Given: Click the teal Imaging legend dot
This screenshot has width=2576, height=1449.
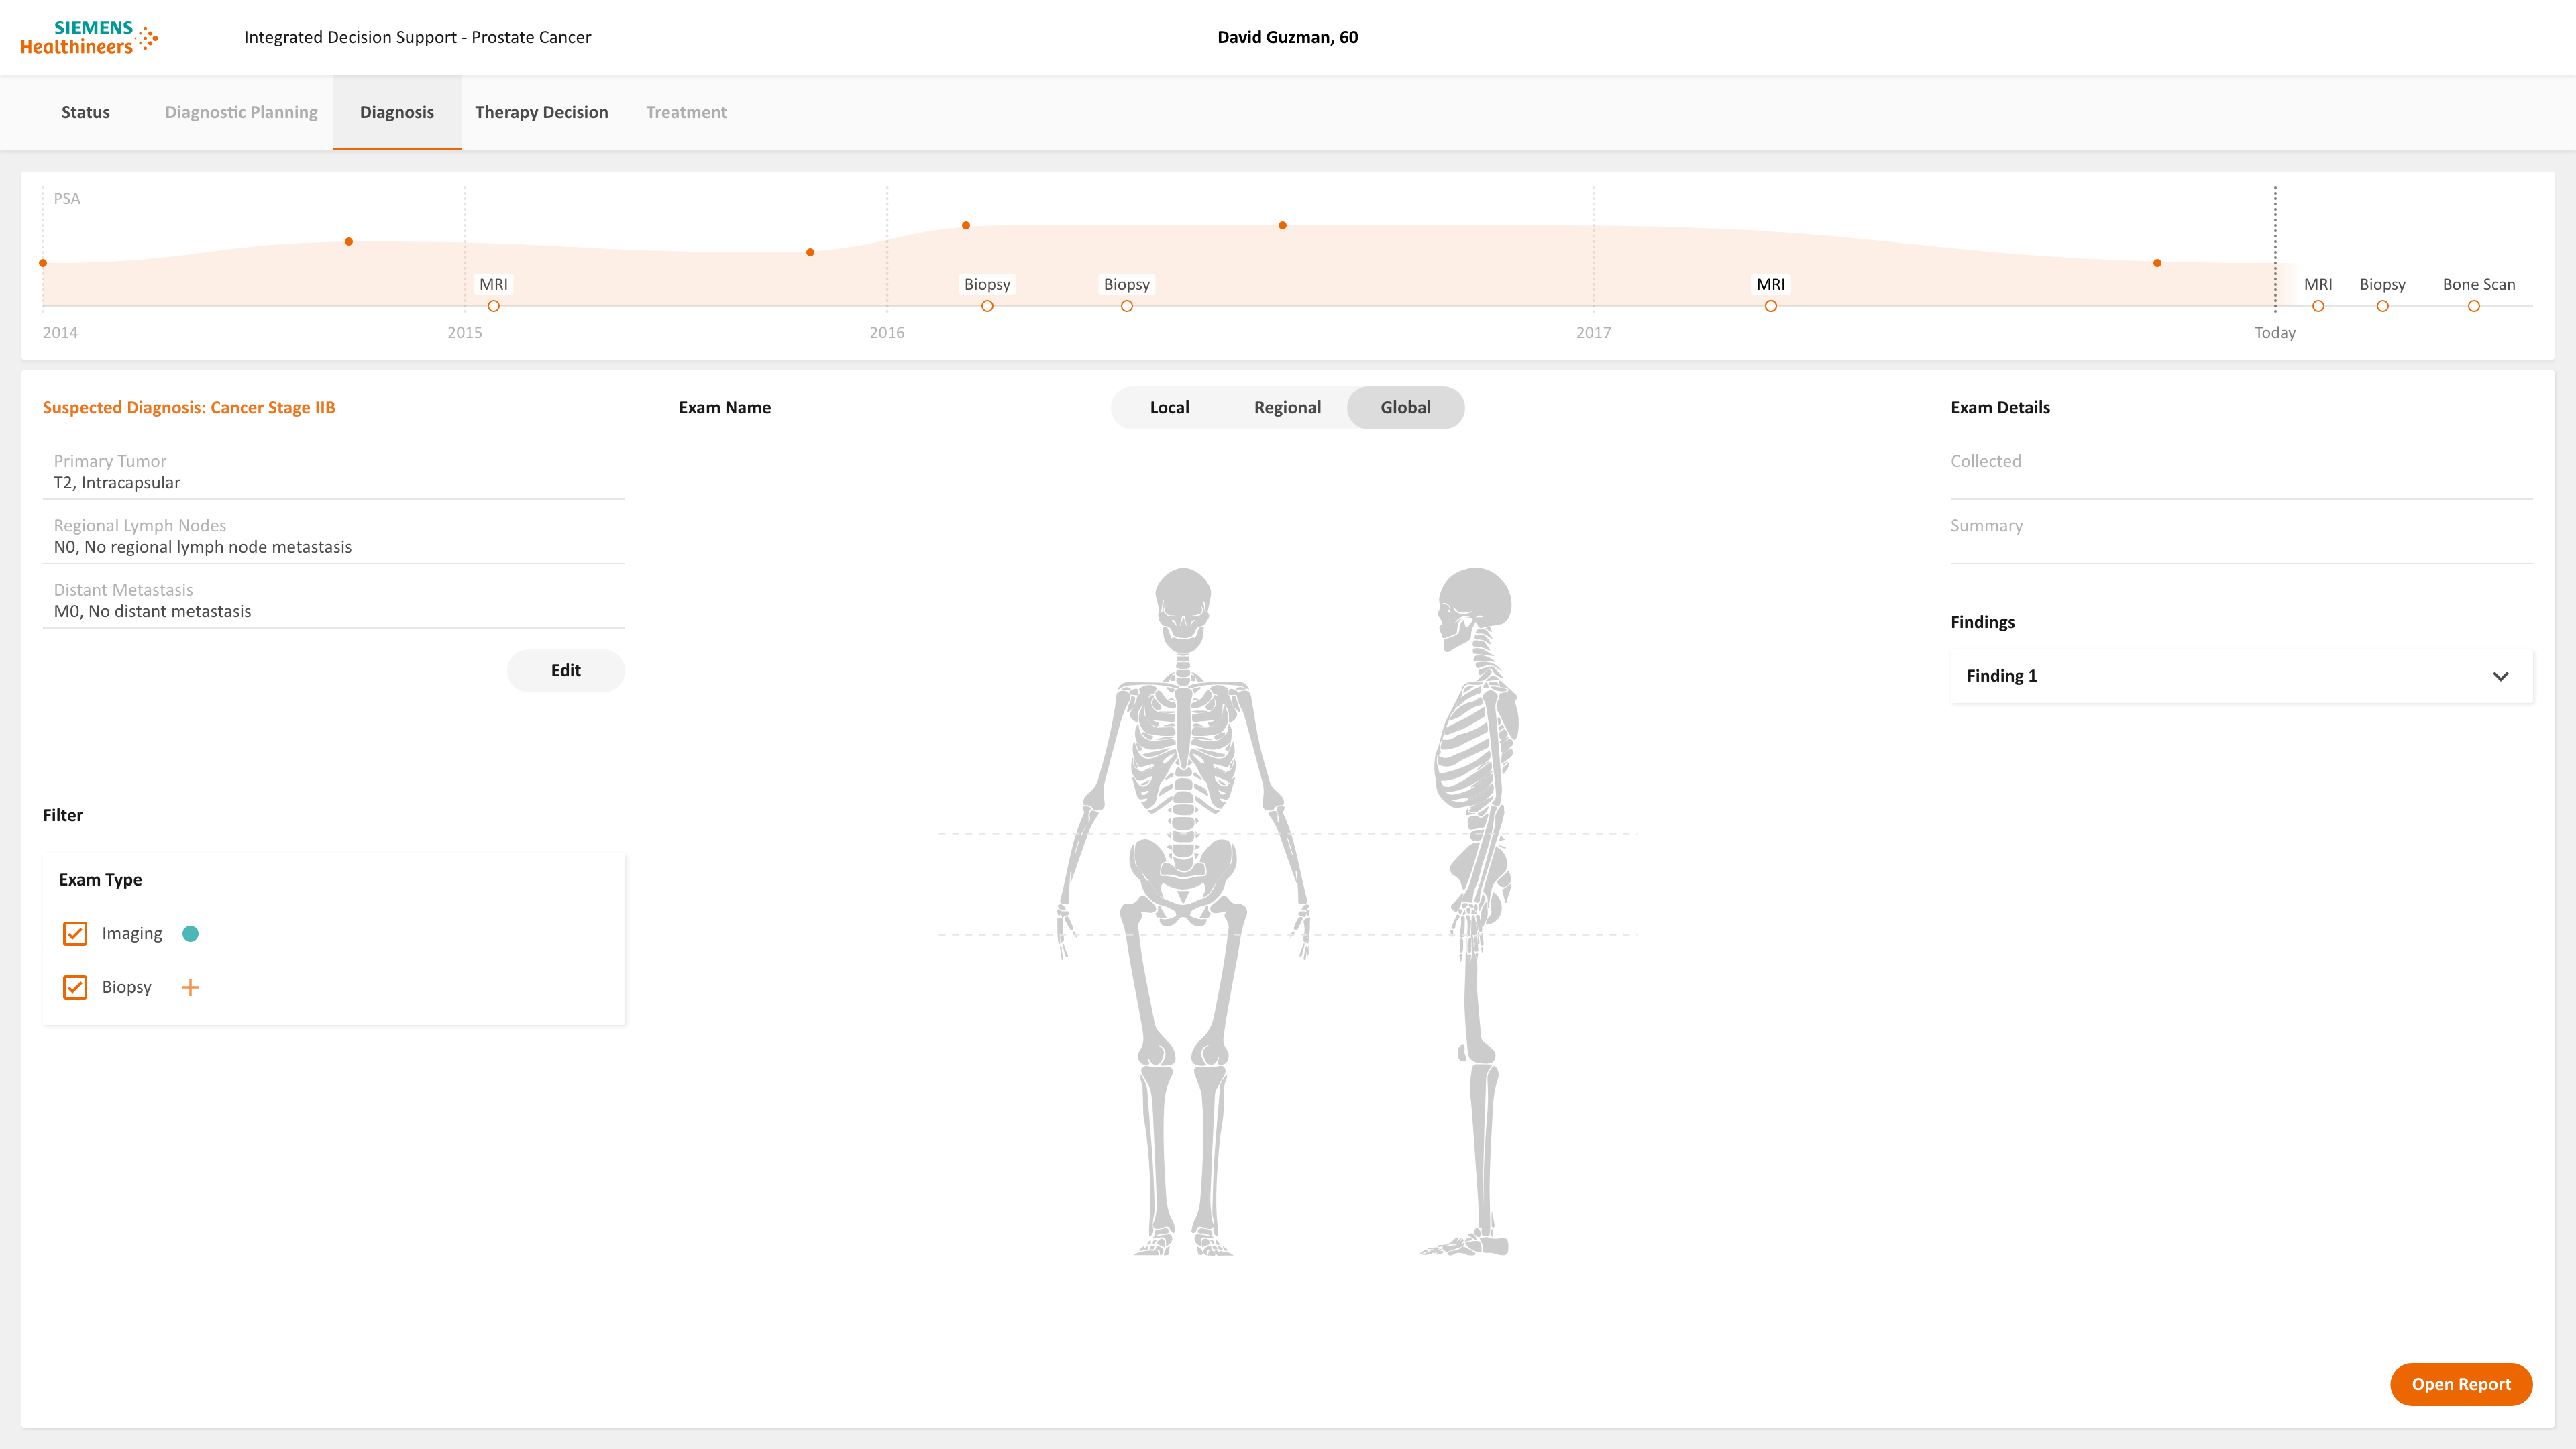Looking at the screenshot, I should pyautogui.click(x=190, y=933).
